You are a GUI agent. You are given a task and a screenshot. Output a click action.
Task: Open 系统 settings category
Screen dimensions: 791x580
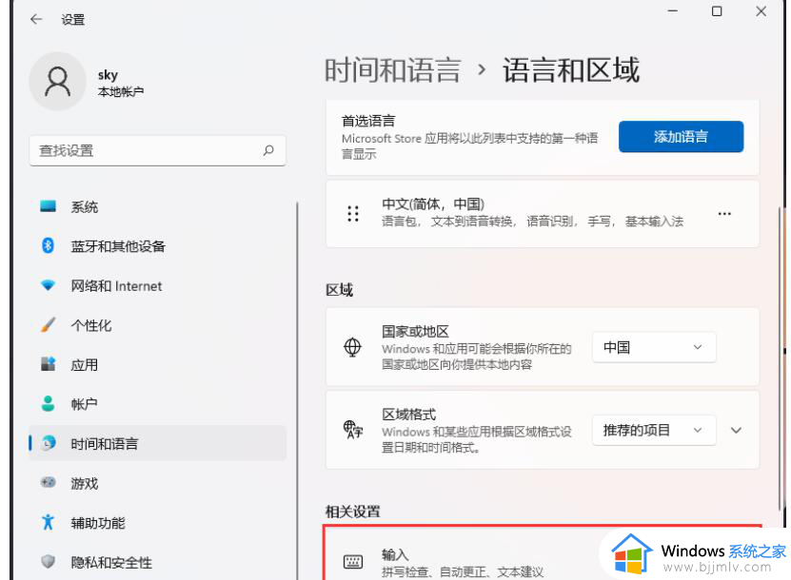coord(157,206)
